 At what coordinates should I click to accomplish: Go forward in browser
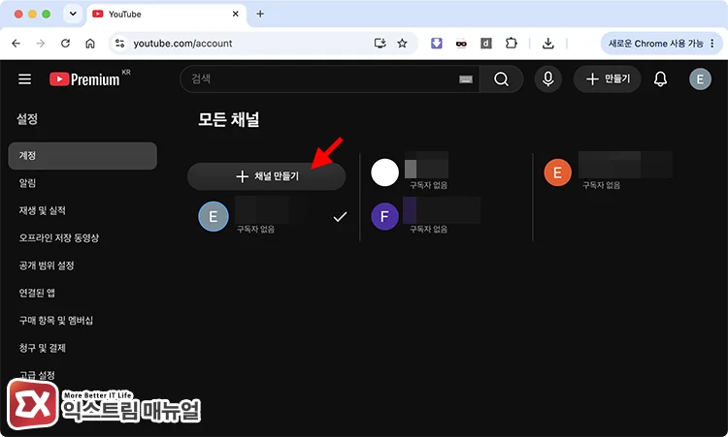(41, 43)
